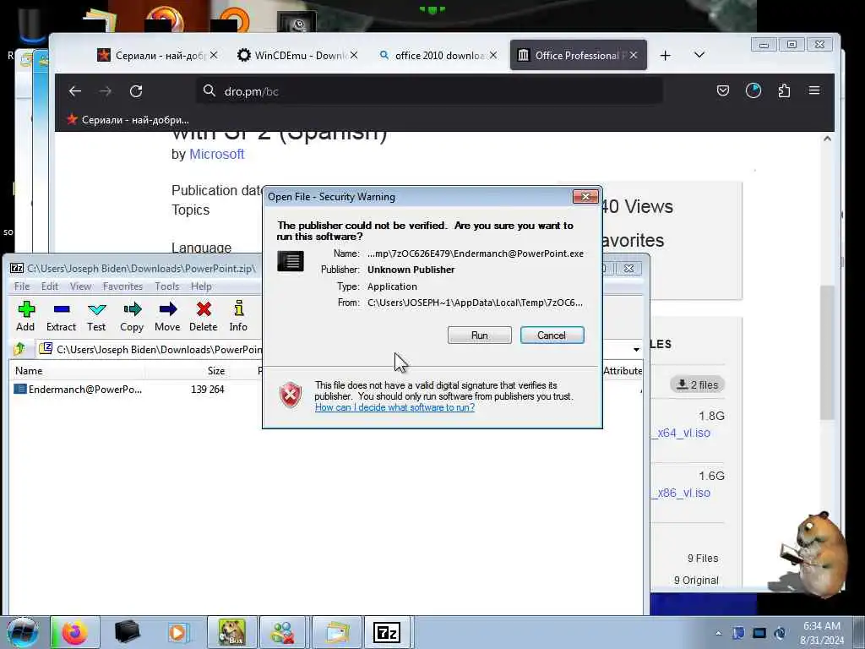This screenshot has height=649, width=865.
Task: Click the 7-Zip Test toolbar icon
Action: tap(96, 316)
